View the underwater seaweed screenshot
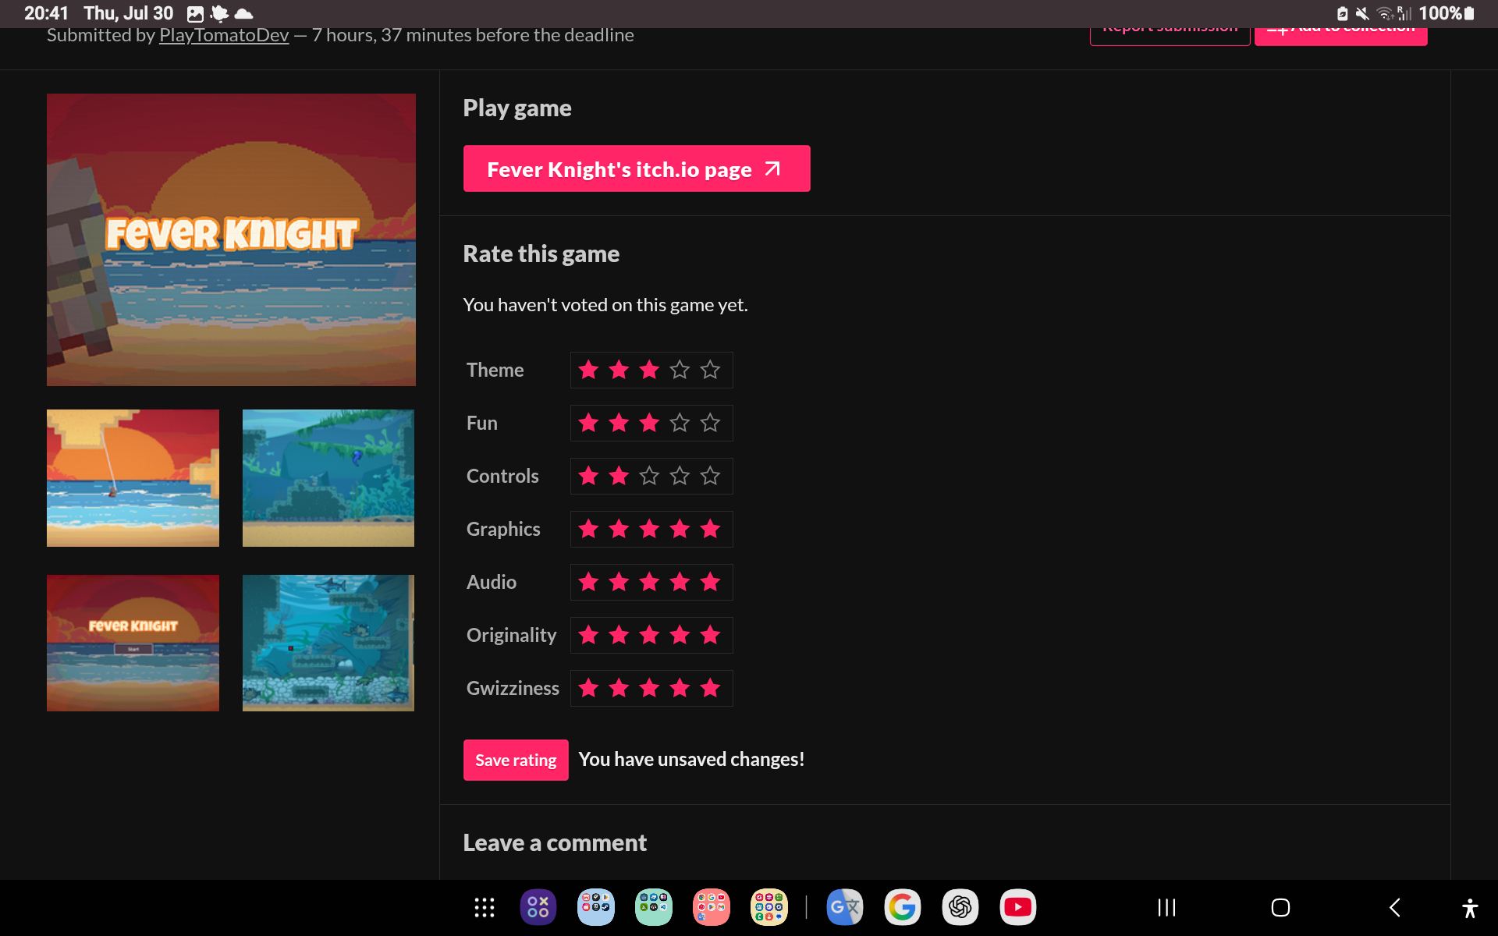 tap(328, 478)
